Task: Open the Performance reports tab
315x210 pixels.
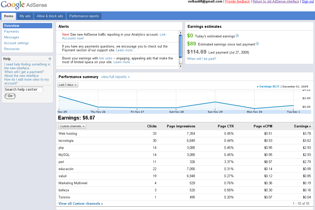Action: tap(84, 16)
